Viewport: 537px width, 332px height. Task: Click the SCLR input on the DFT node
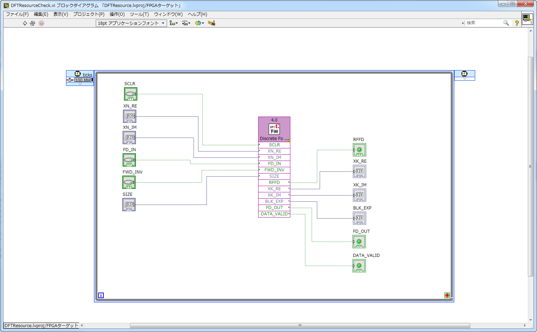pos(274,145)
